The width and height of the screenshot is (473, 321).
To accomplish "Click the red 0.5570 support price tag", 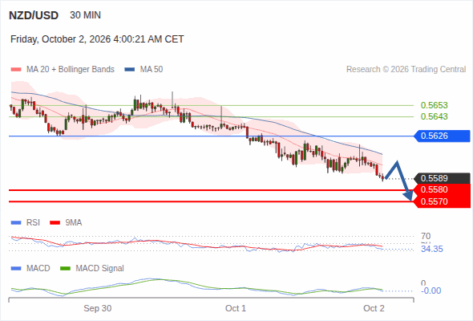I will pyautogui.click(x=442, y=201).
